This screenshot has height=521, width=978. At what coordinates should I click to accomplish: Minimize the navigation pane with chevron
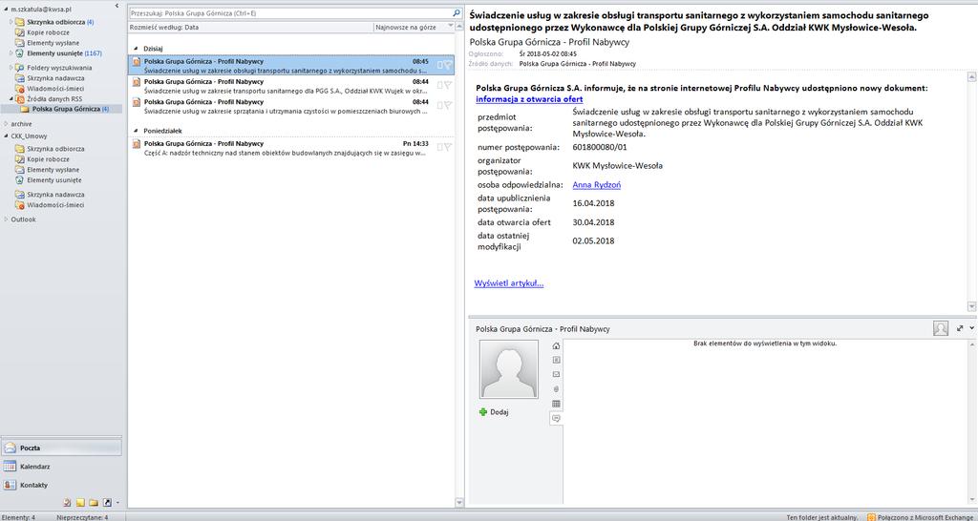(x=117, y=6)
